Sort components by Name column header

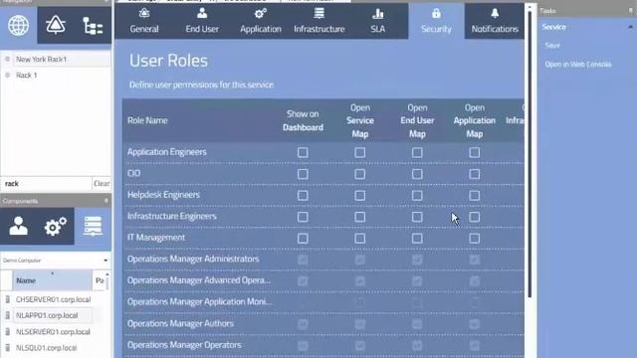pyautogui.click(x=52, y=280)
